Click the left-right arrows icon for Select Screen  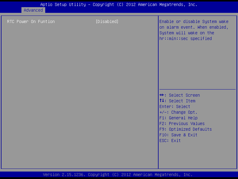[162, 95]
